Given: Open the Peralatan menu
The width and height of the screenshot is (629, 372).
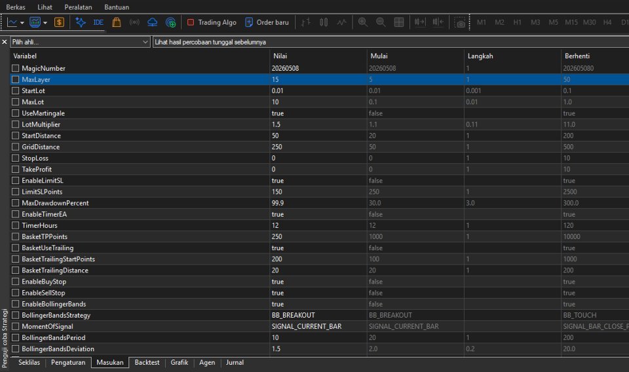Looking at the screenshot, I should point(78,7).
